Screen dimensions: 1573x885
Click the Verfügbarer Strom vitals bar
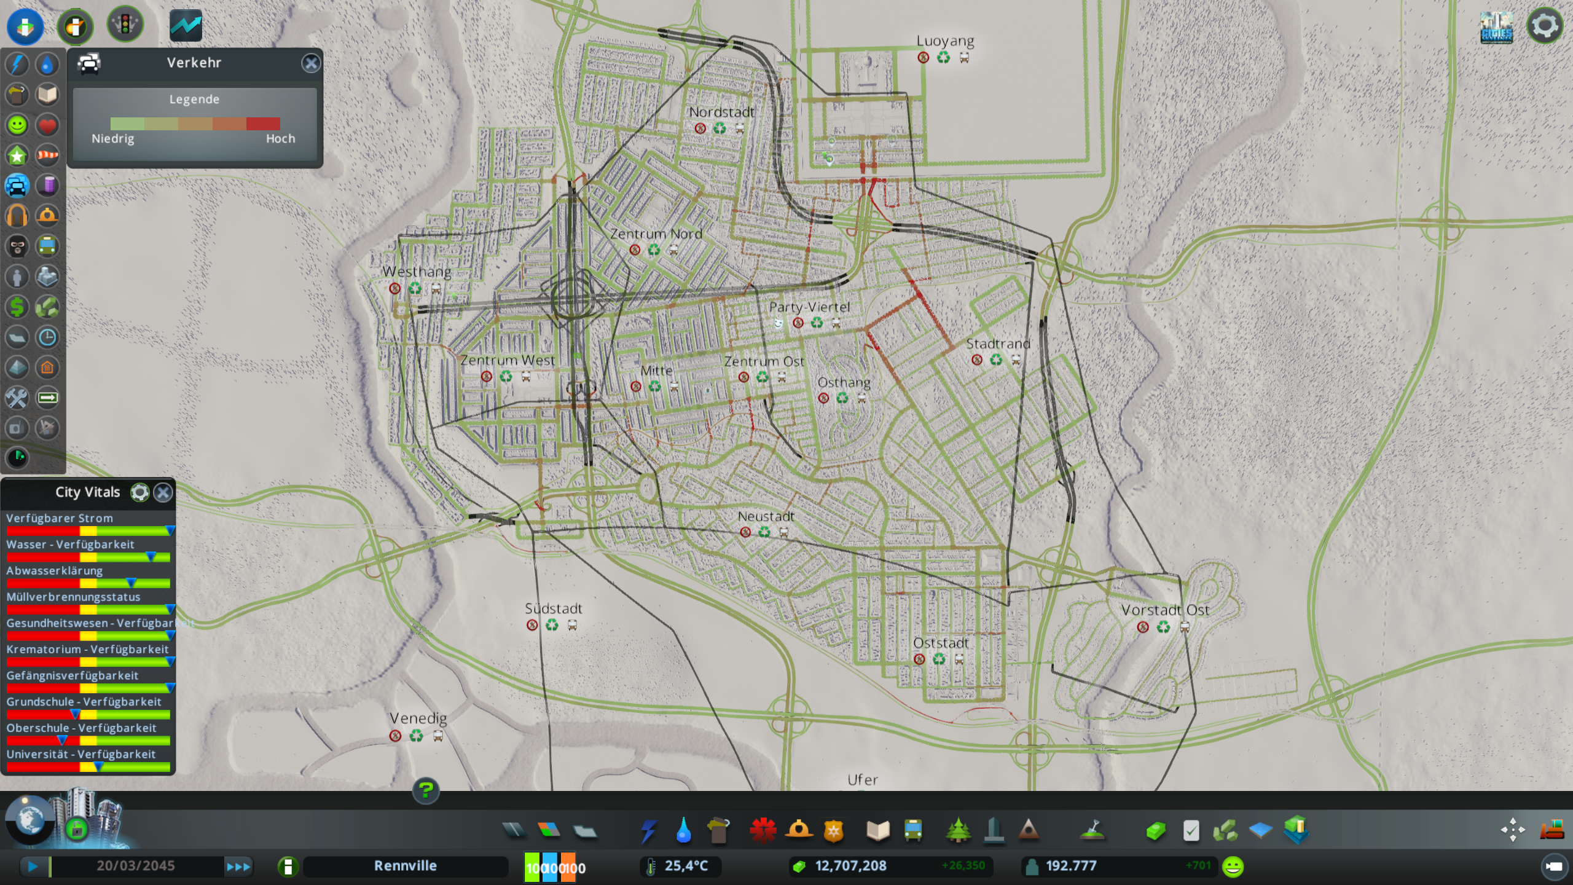tap(88, 530)
